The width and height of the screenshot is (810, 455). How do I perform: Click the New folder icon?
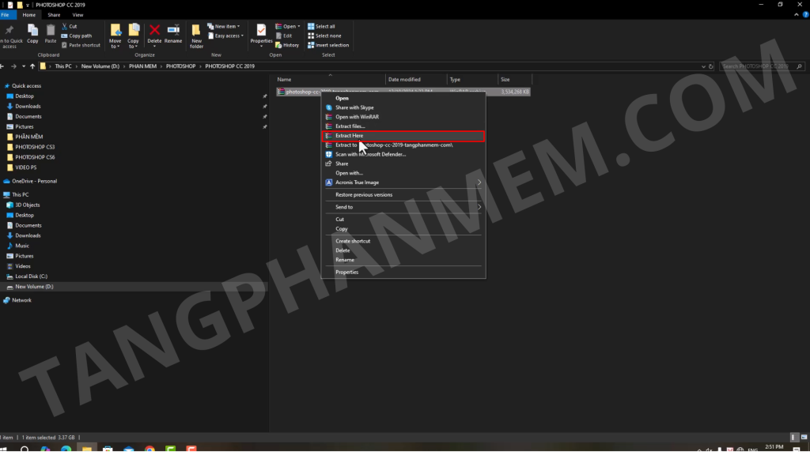coord(196,36)
